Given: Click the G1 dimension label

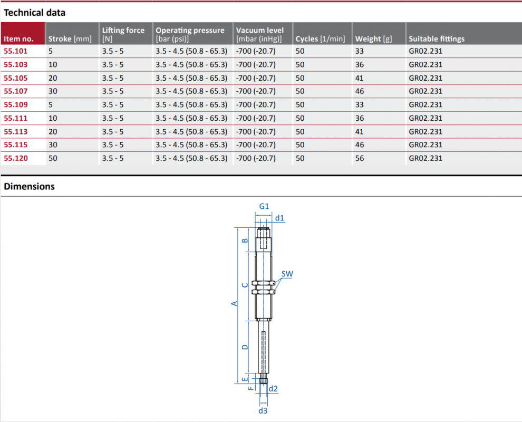Looking at the screenshot, I should pyautogui.click(x=264, y=206).
